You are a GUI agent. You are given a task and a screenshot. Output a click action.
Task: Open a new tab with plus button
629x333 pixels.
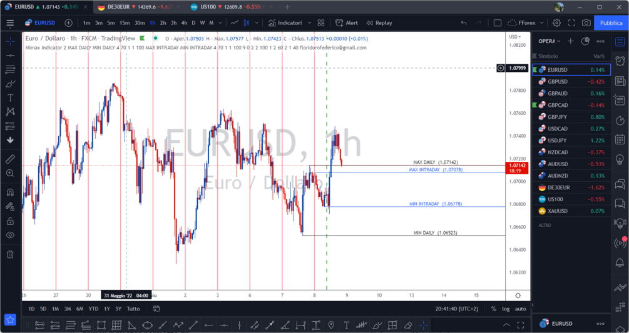pos(287,7)
